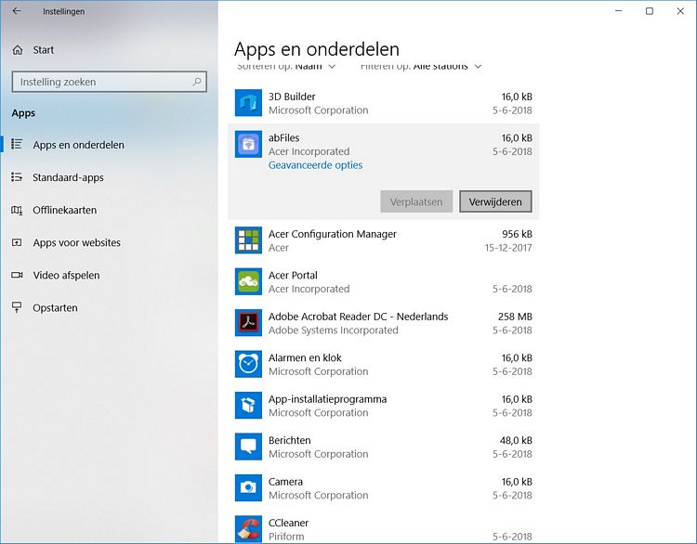Select the Alarmen en klok entry name
The width and height of the screenshot is (697, 544).
click(305, 358)
